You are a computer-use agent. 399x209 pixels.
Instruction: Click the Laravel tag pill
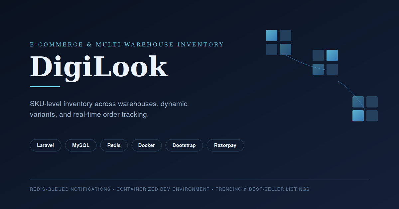[x=46, y=145]
